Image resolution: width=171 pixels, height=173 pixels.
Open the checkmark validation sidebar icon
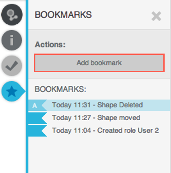(x=12, y=65)
